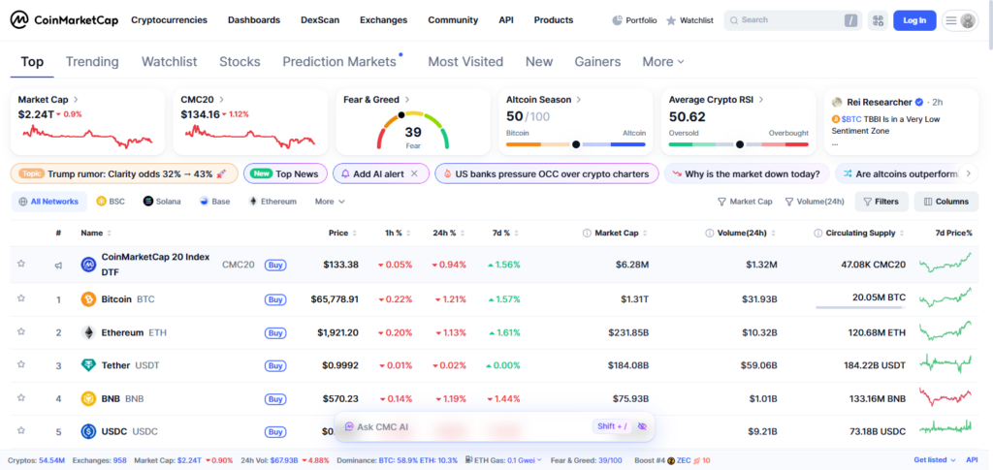Click the BNB coin logo

(88, 399)
